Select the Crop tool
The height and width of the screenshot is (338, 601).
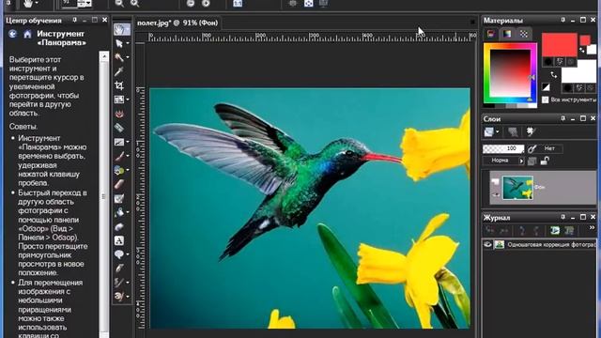click(x=119, y=85)
